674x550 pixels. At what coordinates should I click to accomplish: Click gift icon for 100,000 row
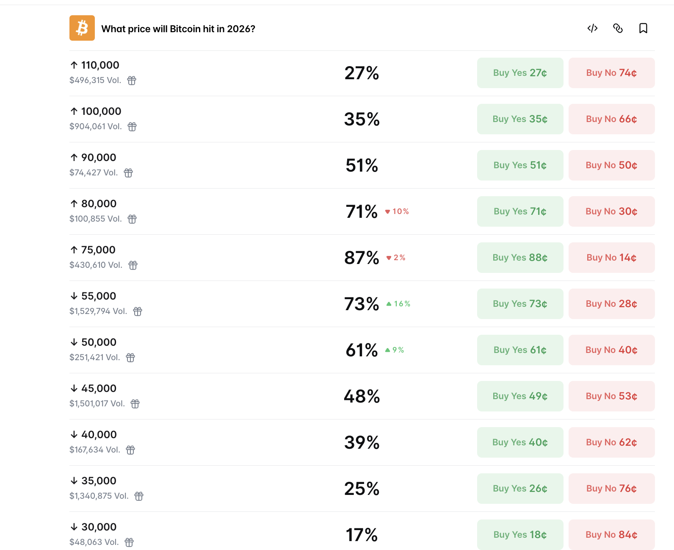[132, 127]
